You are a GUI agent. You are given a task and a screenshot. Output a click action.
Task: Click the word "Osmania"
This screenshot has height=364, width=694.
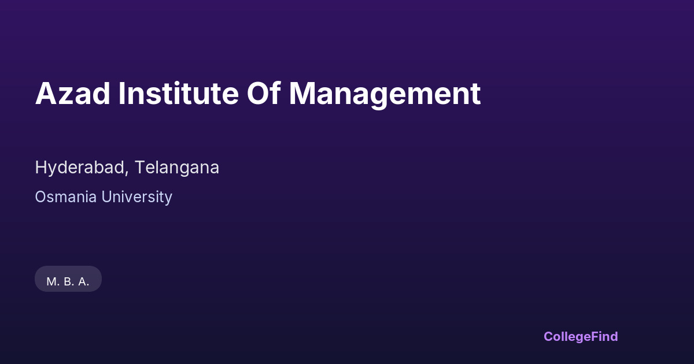point(66,197)
